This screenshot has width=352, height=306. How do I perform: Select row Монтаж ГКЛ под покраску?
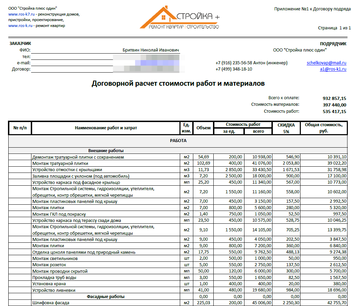click(178, 214)
